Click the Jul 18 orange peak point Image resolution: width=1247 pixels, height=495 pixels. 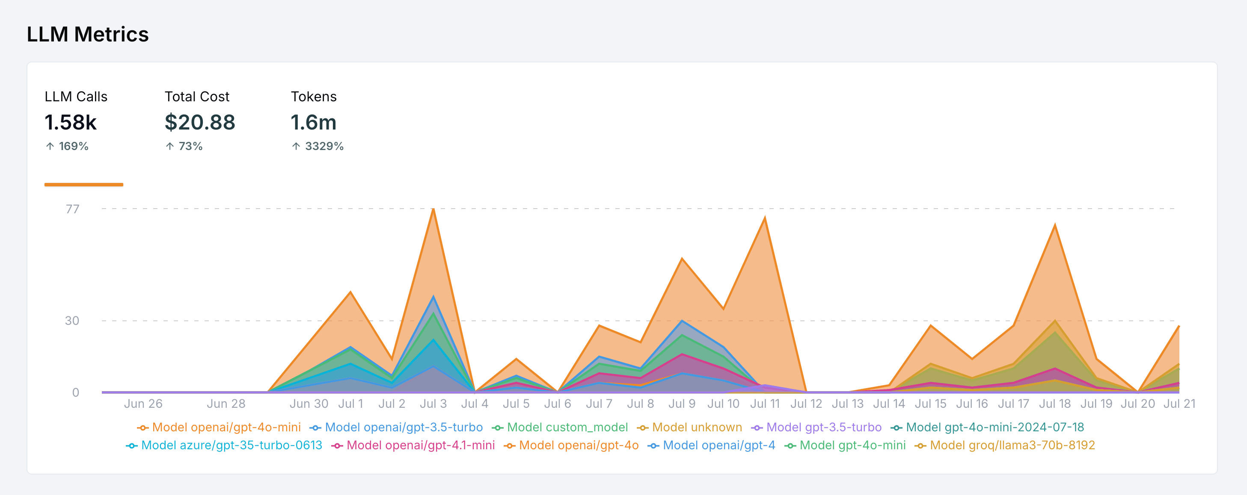coord(1055,225)
